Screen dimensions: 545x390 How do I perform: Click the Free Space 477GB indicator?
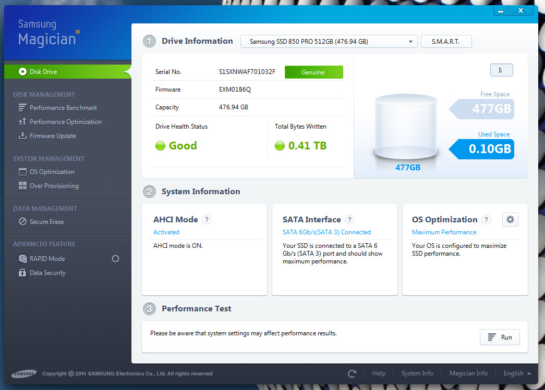tap(482, 109)
